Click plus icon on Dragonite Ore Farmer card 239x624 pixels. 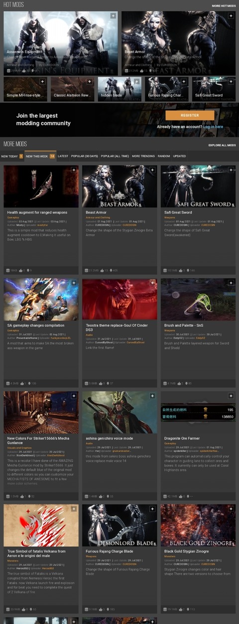coord(231,396)
